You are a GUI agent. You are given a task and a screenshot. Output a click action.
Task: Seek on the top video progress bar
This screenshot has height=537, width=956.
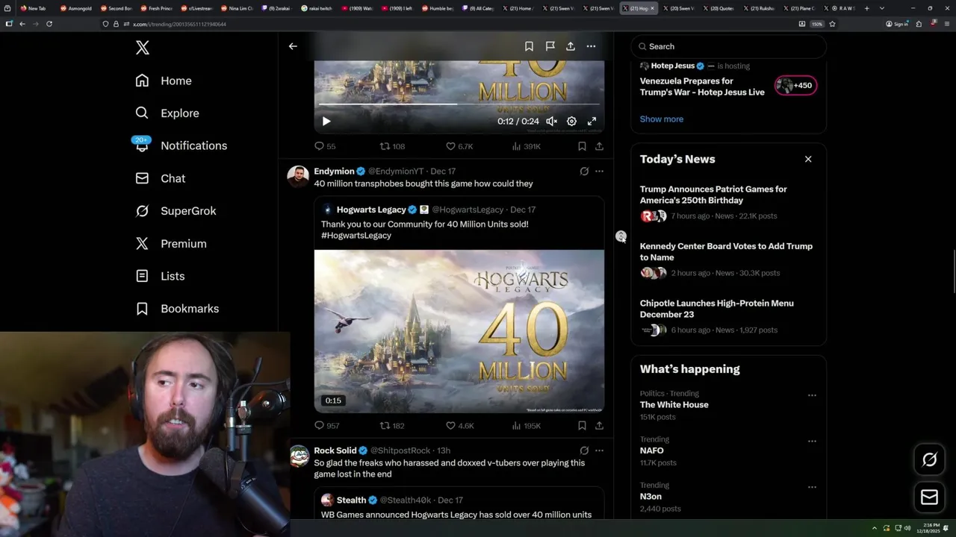tap(459, 104)
